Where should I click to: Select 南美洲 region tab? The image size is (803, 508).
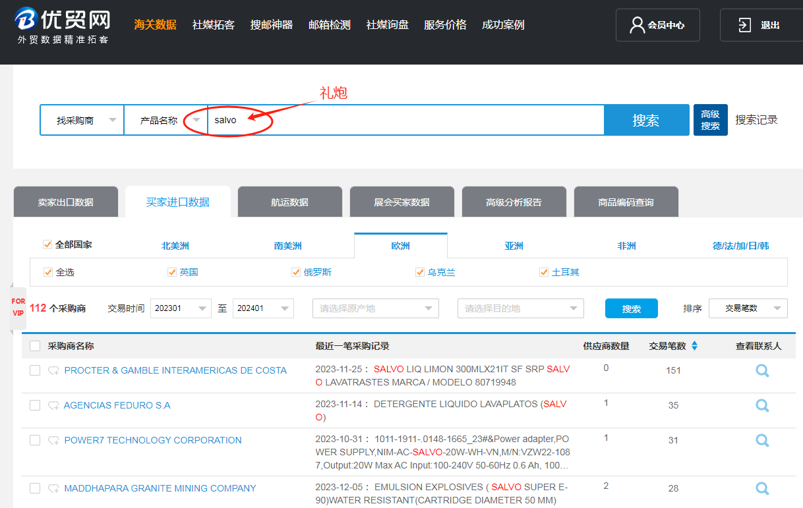(x=288, y=246)
